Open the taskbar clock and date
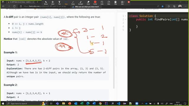 click(178, 103)
